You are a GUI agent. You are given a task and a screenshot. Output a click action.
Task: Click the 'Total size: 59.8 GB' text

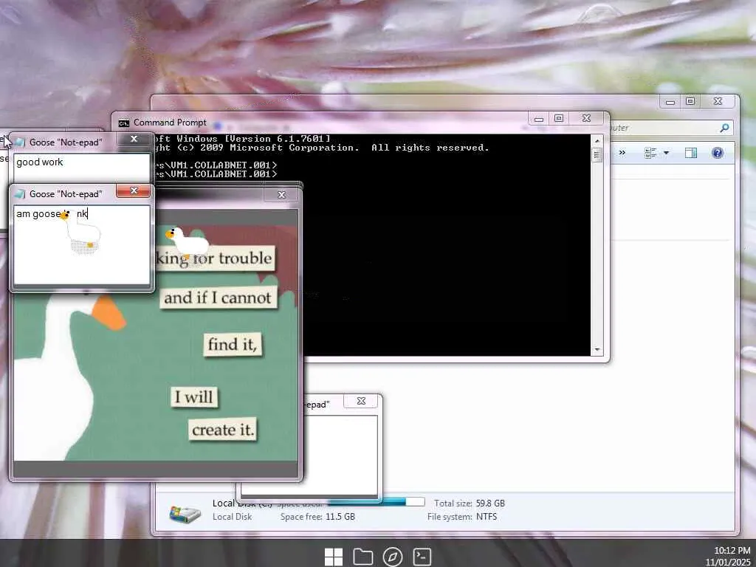[x=470, y=503]
